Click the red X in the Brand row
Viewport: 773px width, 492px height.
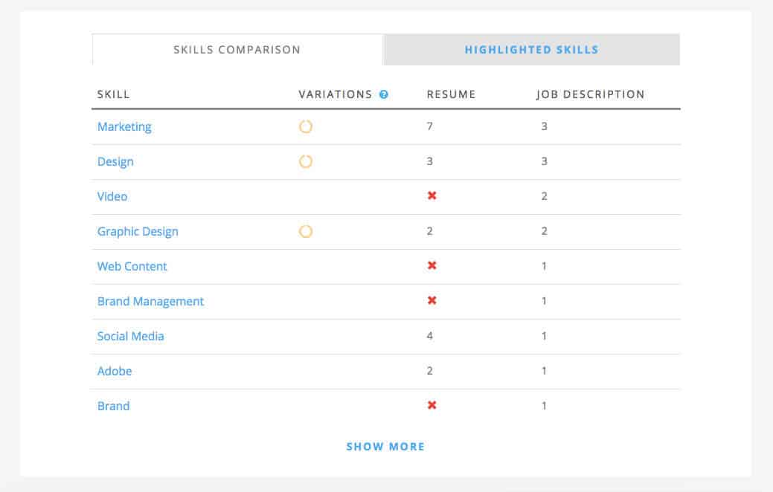432,405
